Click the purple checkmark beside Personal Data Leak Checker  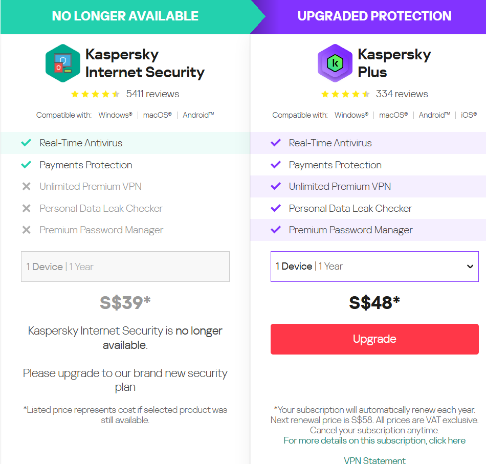point(276,208)
